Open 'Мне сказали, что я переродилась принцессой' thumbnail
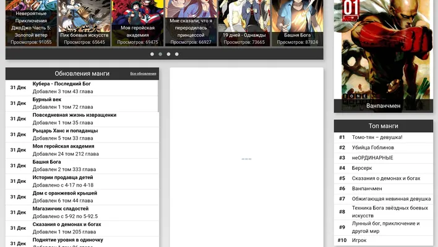The width and height of the screenshot is (438, 247). (x=191, y=23)
